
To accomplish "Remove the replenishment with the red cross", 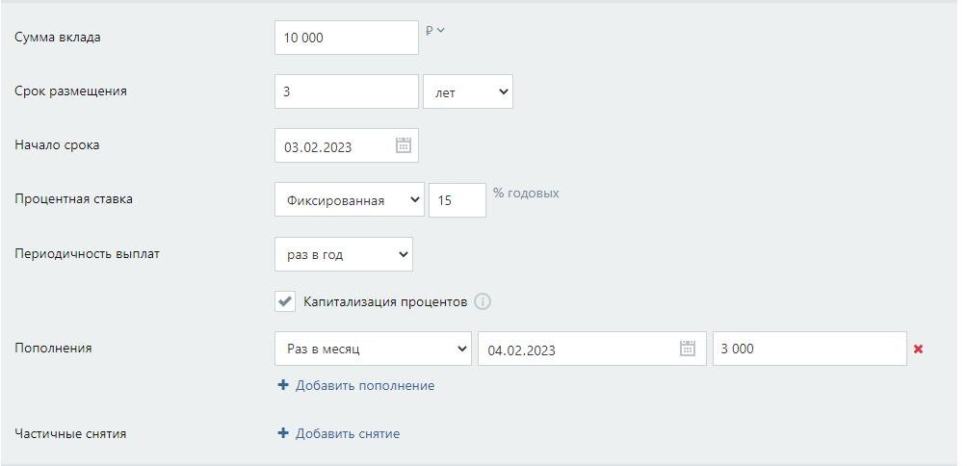I will click(918, 349).
